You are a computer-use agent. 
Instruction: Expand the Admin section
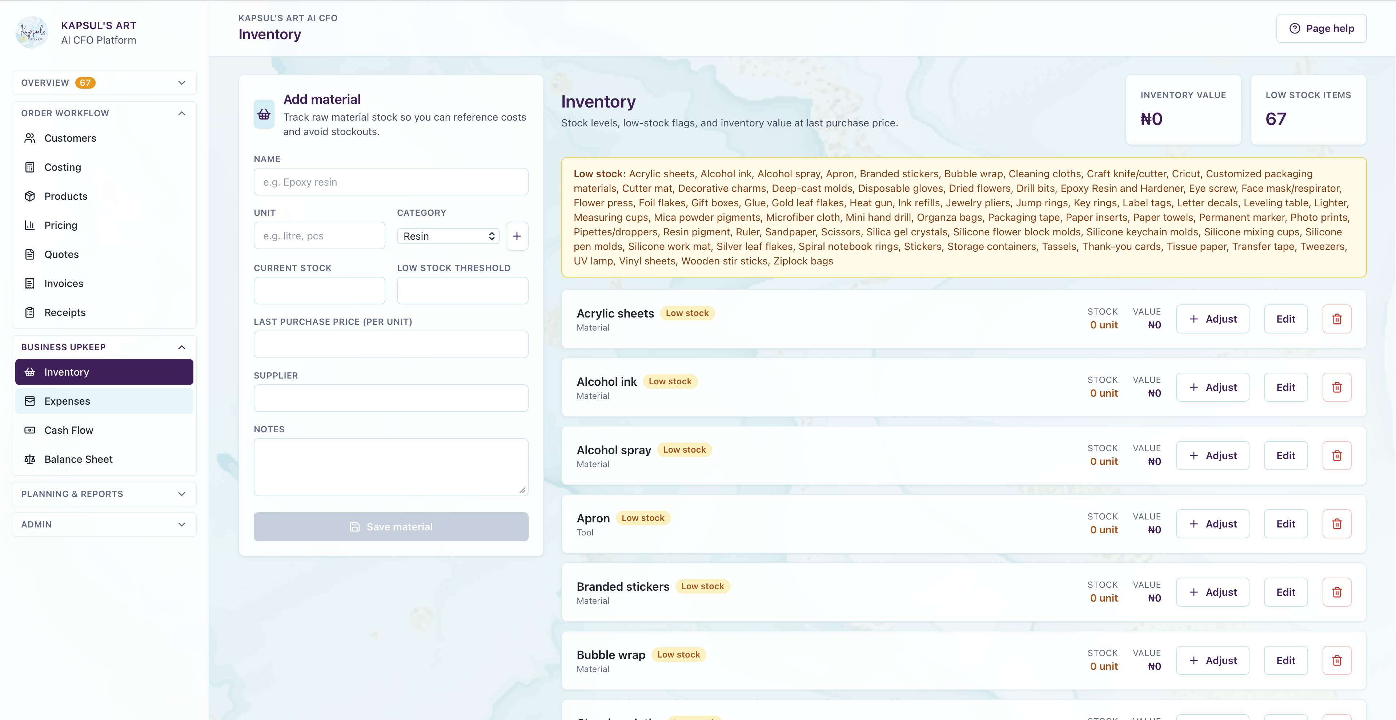click(104, 525)
